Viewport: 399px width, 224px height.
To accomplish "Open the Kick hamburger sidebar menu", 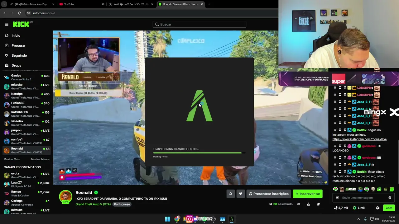I will coord(7,24).
